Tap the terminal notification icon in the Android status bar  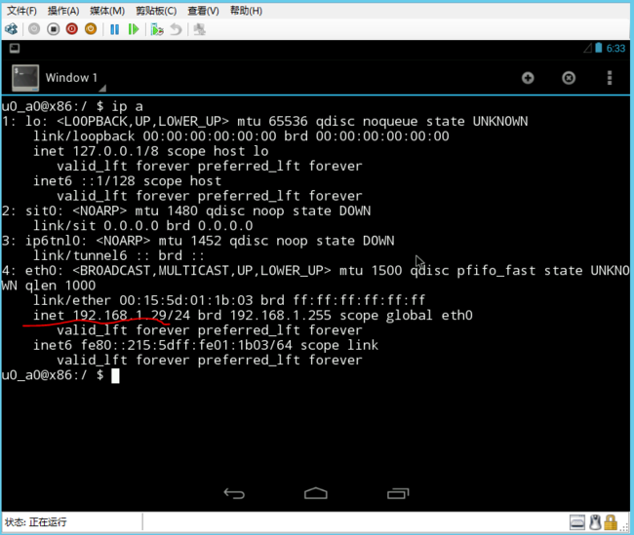click(15, 49)
